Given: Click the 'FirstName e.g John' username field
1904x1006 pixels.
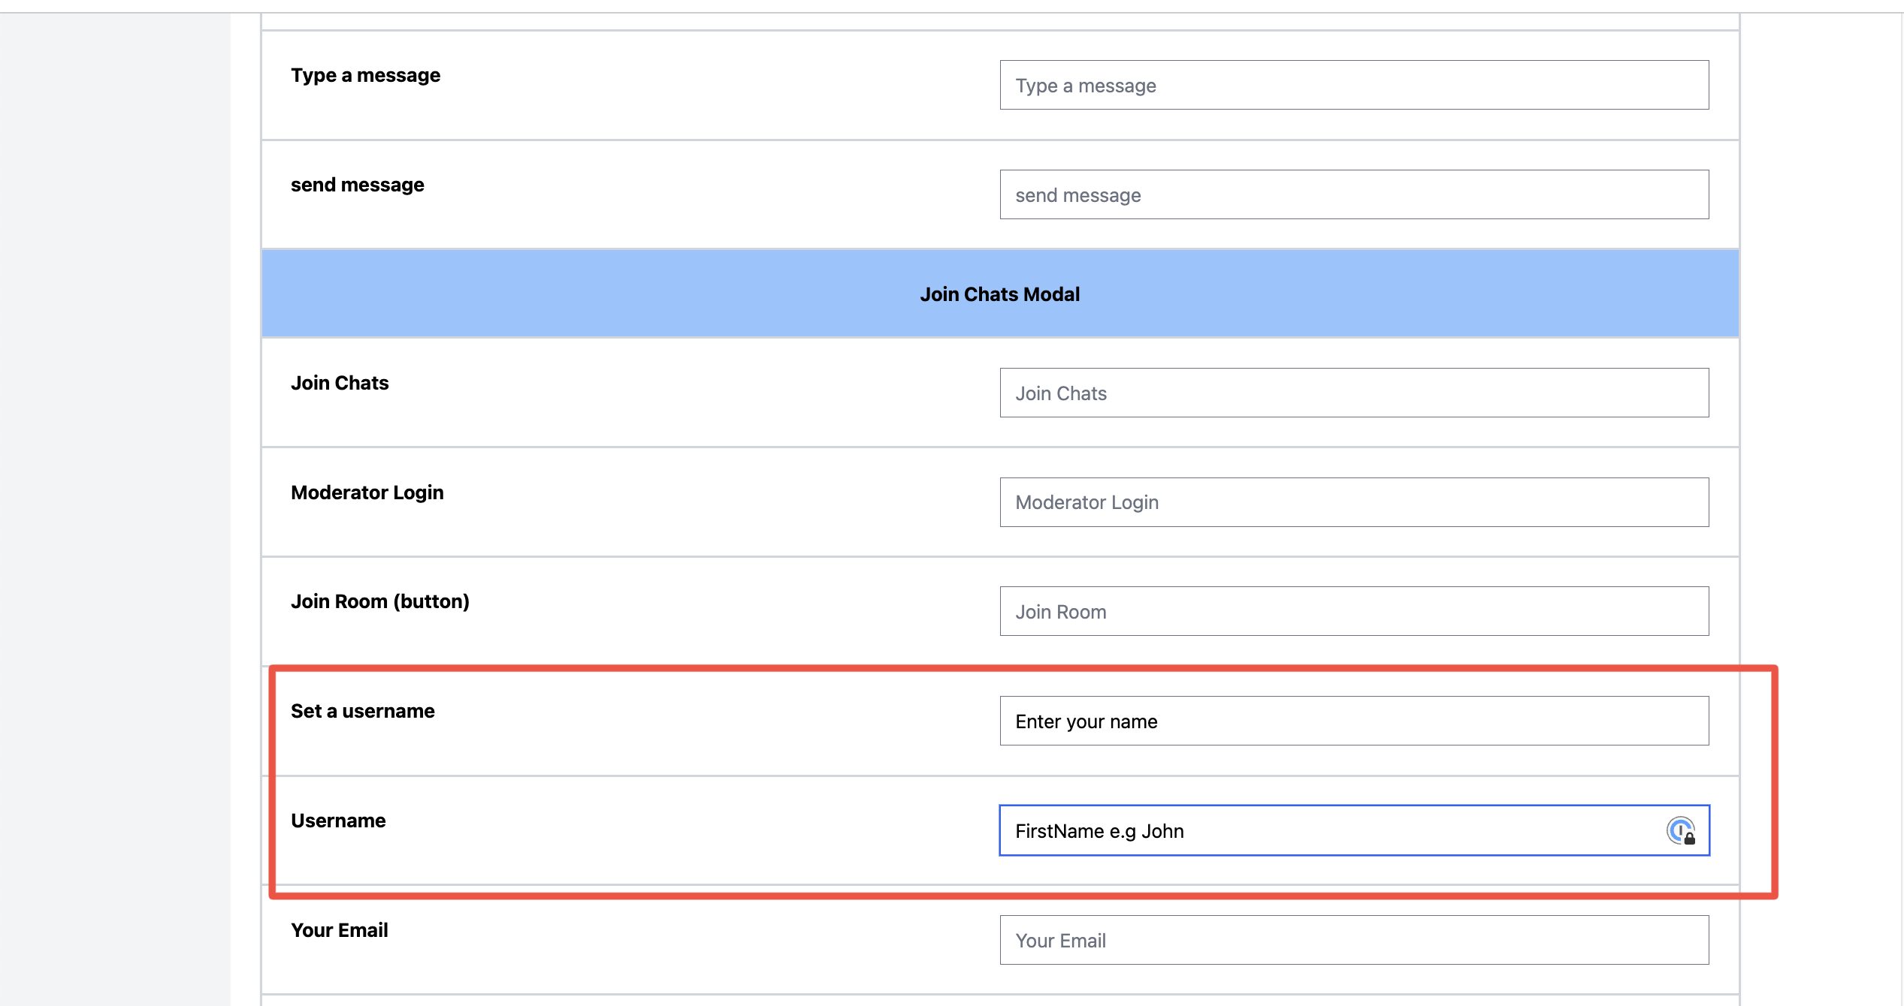Looking at the screenshot, I should point(1354,830).
